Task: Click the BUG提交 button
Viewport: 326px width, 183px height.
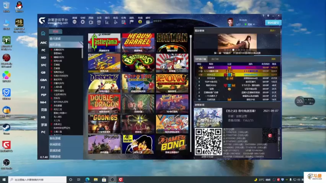Action: point(273,23)
